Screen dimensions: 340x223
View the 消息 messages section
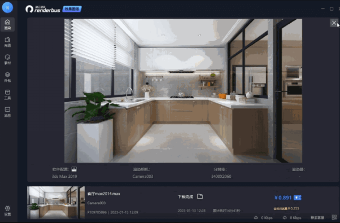tap(7, 112)
